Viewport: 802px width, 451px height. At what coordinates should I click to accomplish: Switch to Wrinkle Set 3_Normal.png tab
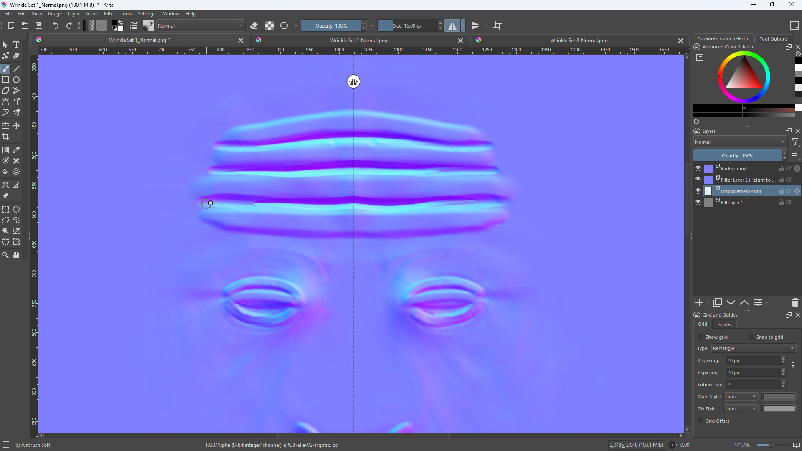coord(579,41)
